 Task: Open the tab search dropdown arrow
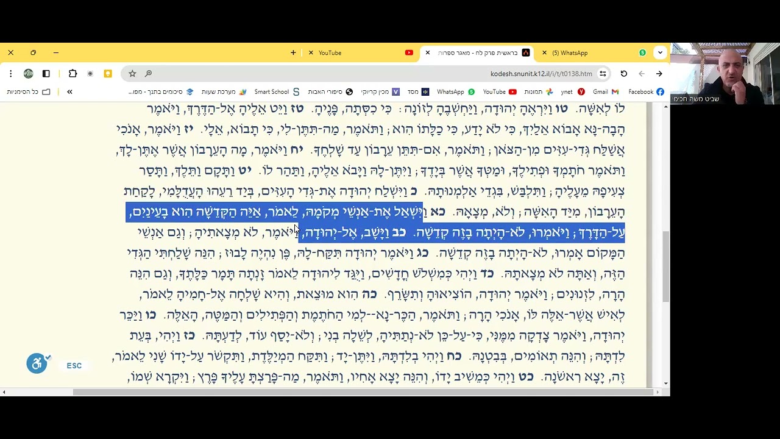click(660, 53)
